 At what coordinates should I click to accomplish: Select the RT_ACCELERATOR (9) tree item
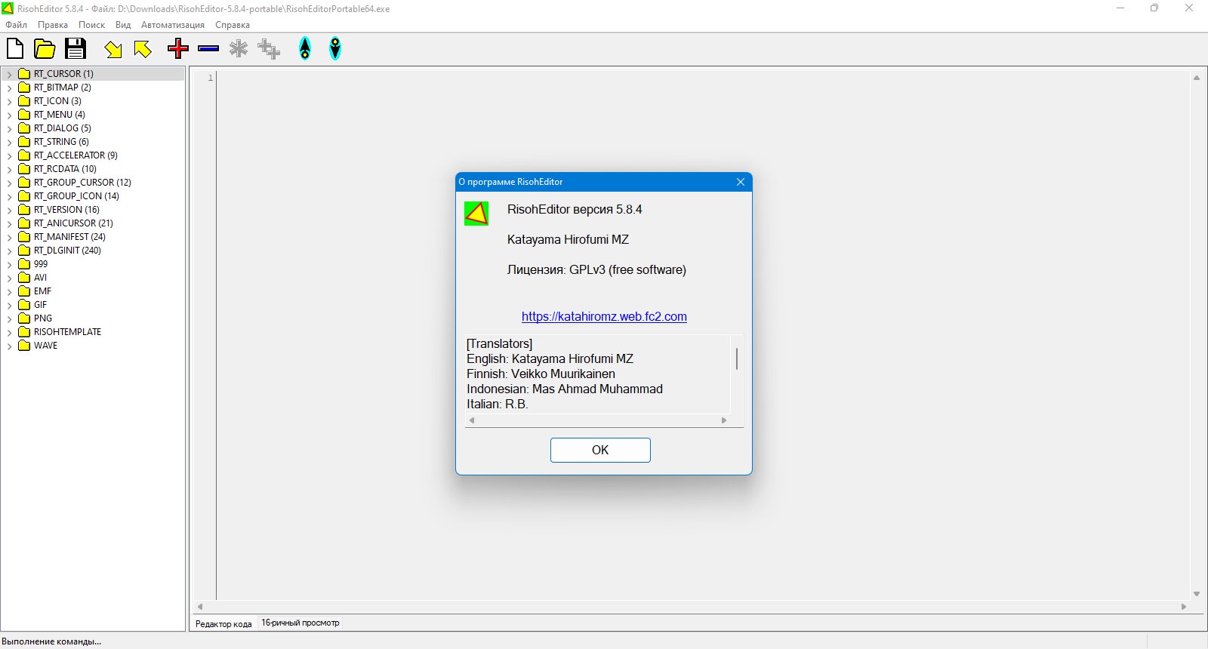(x=75, y=155)
